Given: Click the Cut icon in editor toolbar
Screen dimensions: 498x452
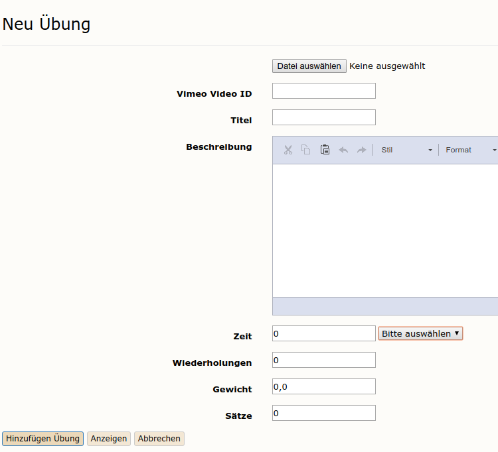Looking at the screenshot, I should 288,150.
